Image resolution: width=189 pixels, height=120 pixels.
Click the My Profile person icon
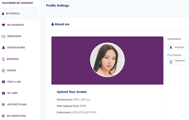pos(3,14)
